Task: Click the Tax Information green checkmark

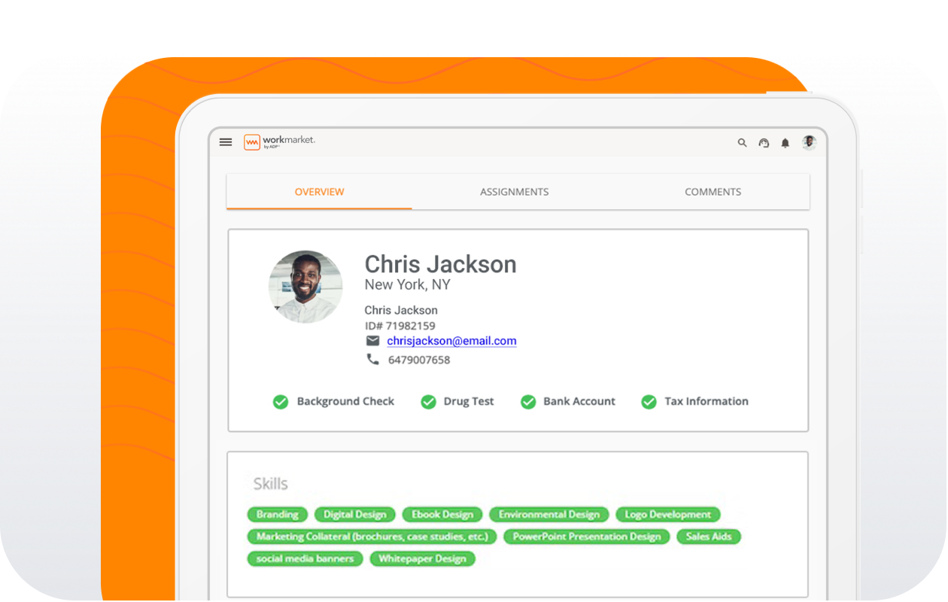Action: point(649,402)
